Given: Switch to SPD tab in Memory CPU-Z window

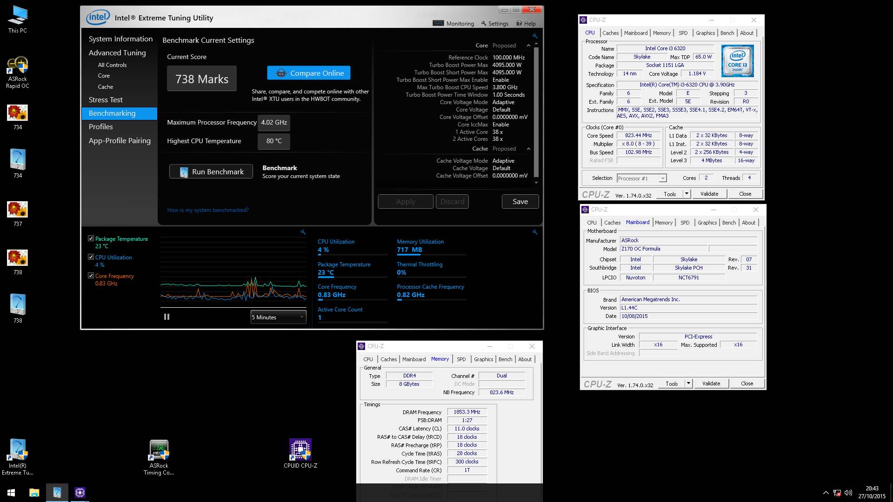Looking at the screenshot, I should click(x=461, y=359).
